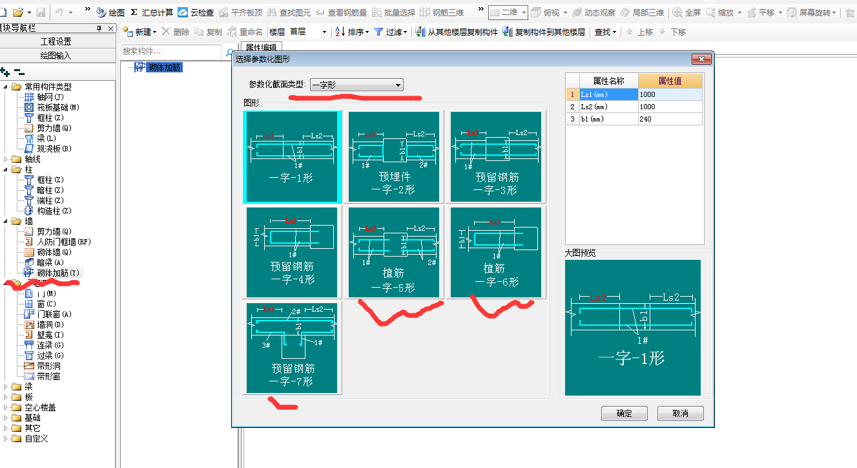Click the save disk icon

point(40,12)
